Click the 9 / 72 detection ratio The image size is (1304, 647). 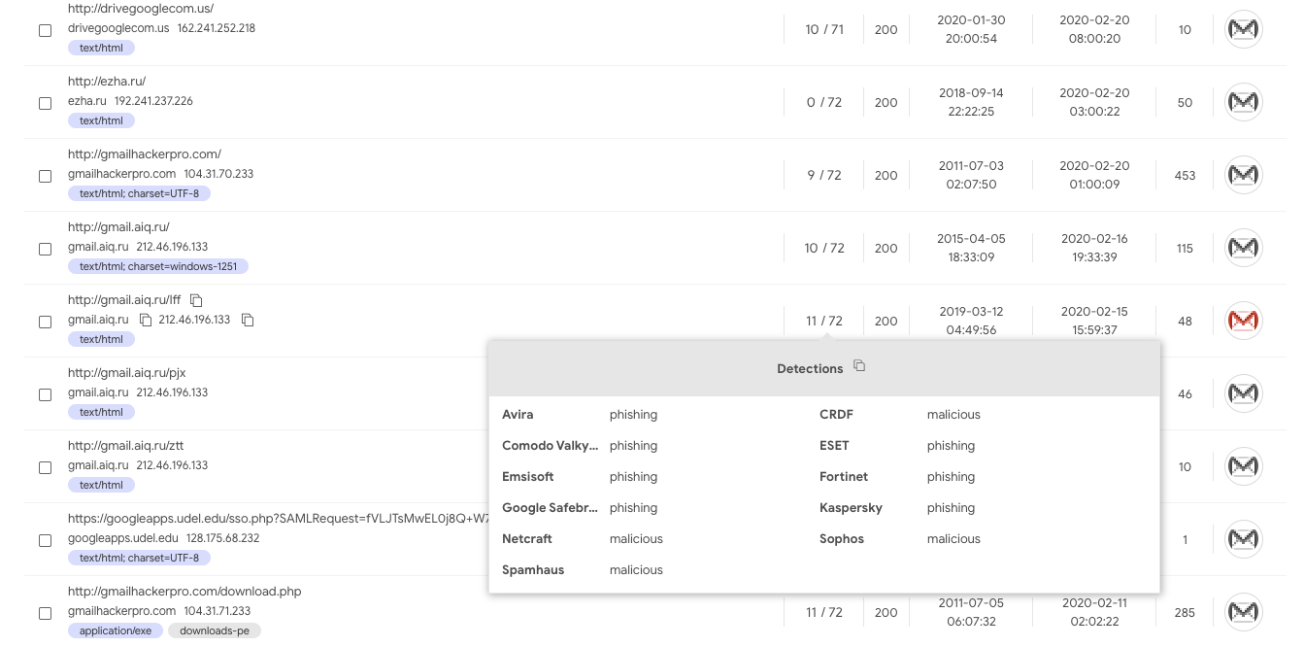824,175
